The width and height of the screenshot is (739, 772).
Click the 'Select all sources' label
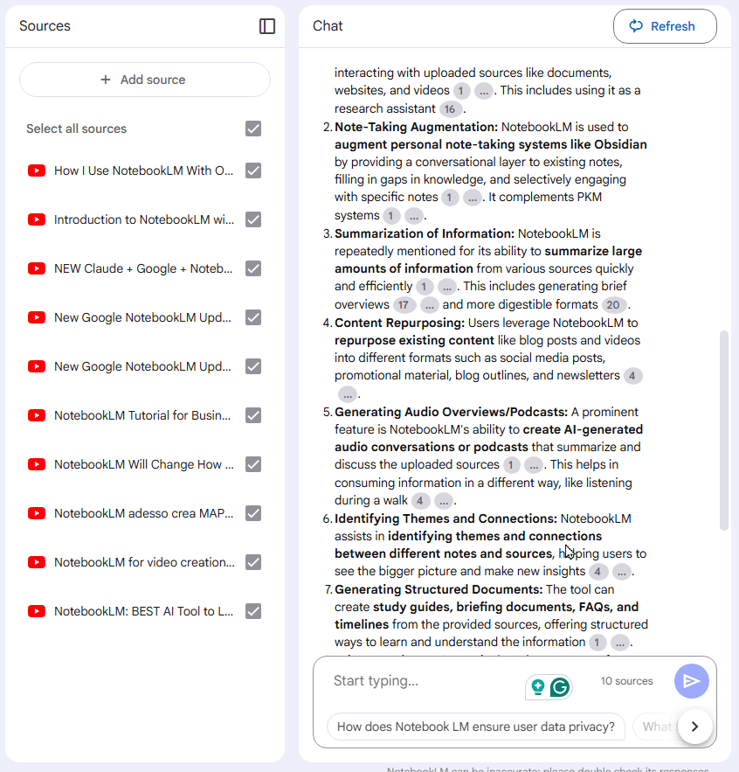coord(76,129)
